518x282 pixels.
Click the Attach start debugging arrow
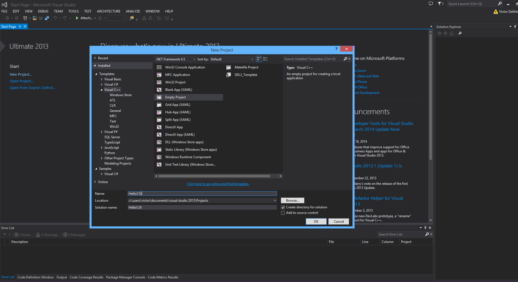click(77, 18)
